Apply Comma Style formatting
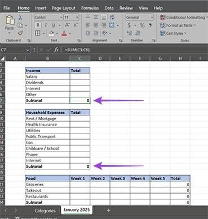Screen dimensions: 208x219 point(151,25)
